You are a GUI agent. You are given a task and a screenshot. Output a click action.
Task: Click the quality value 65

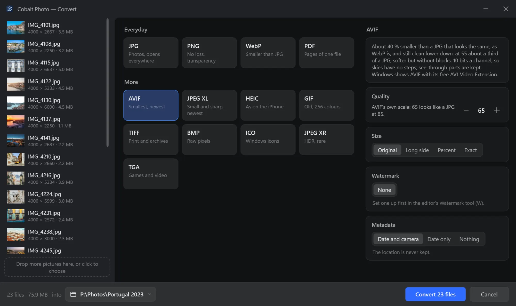[481, 110]
